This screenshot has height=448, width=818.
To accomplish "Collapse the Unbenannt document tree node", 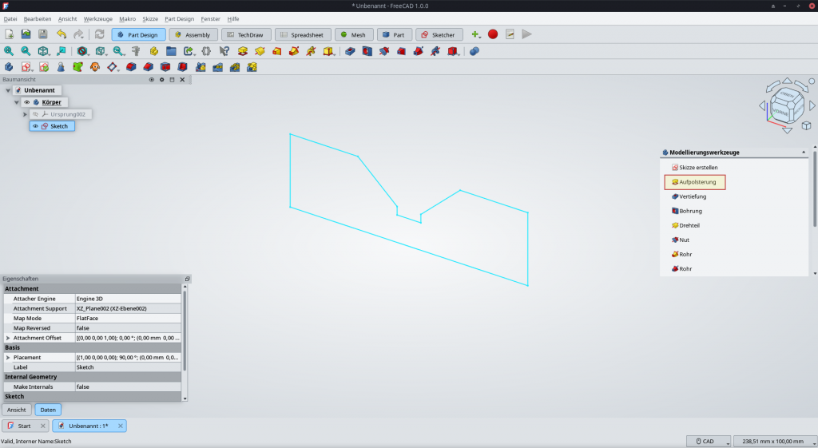I will (x=8, y=90).
